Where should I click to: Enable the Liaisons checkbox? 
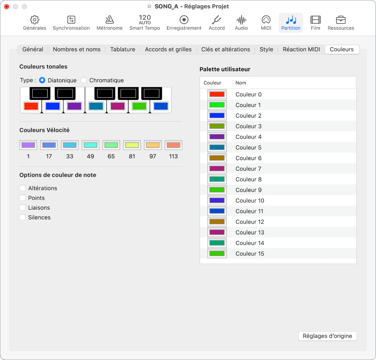coord(23,208)
